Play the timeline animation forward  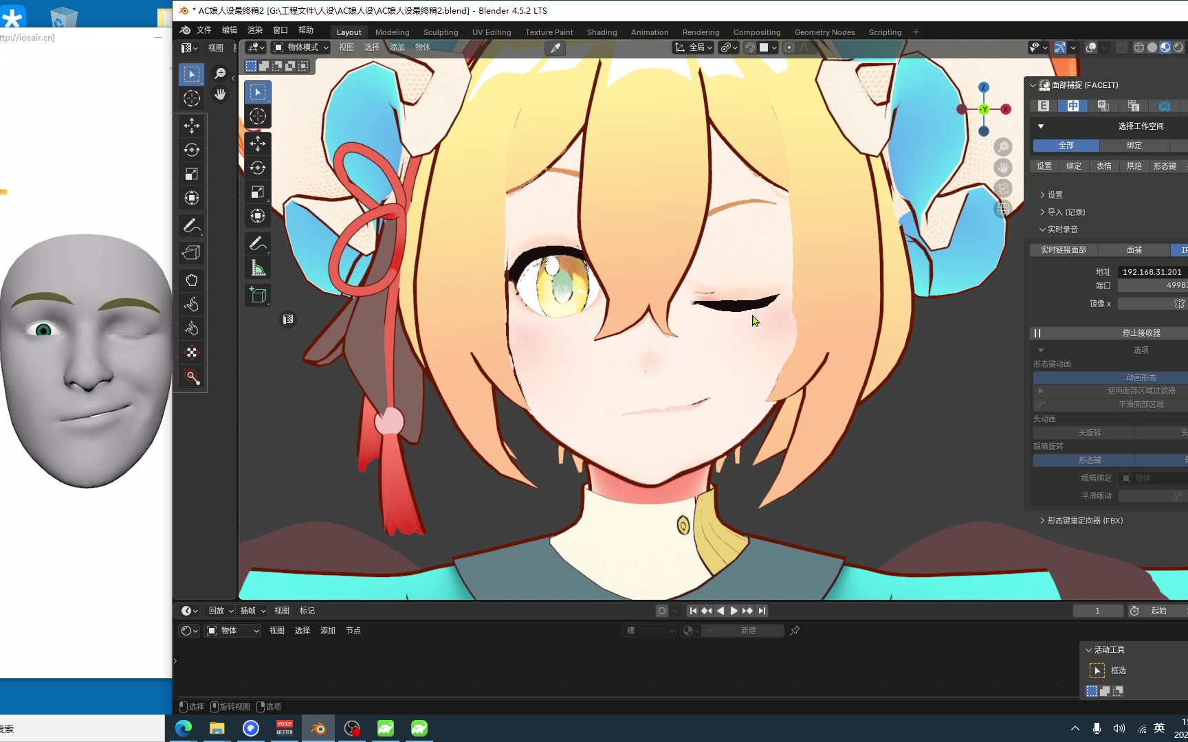(734, 611)
